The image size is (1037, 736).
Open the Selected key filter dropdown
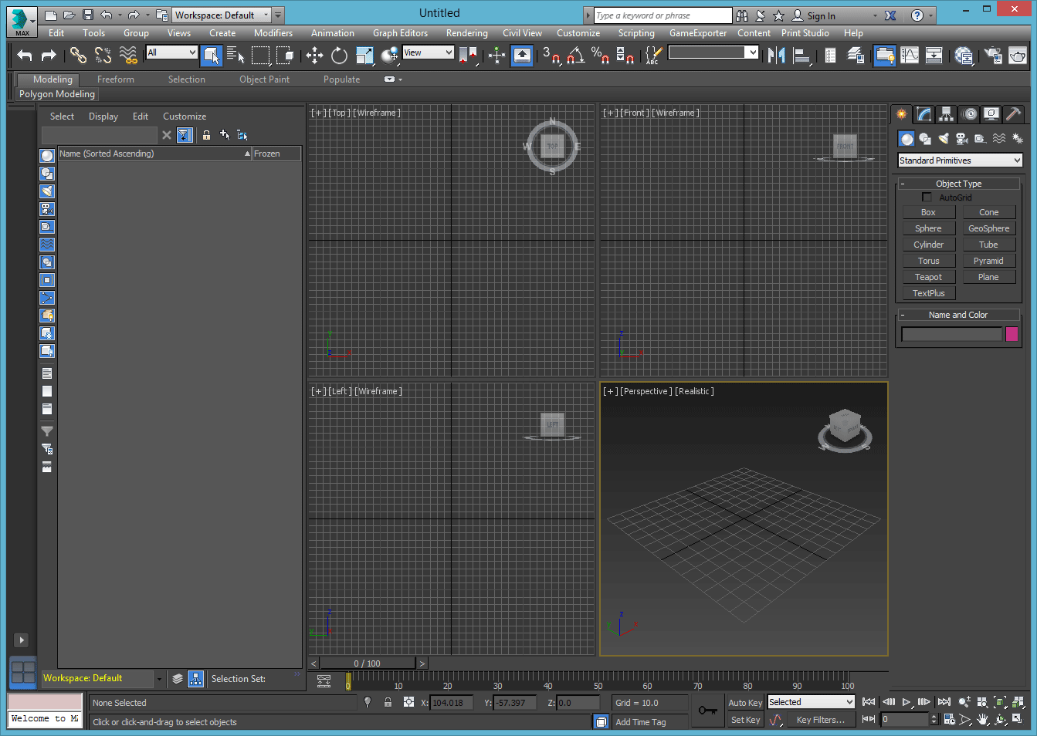[x=811, y=702]
